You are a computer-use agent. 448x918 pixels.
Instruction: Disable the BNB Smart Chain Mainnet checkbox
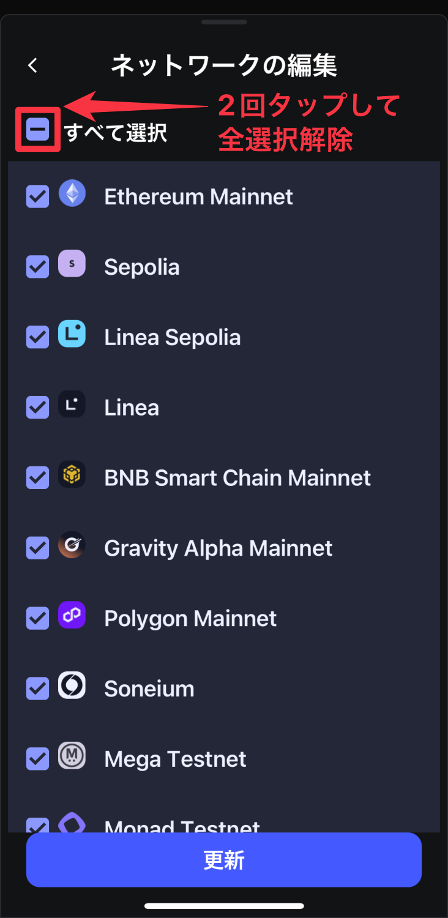[37, 479]
